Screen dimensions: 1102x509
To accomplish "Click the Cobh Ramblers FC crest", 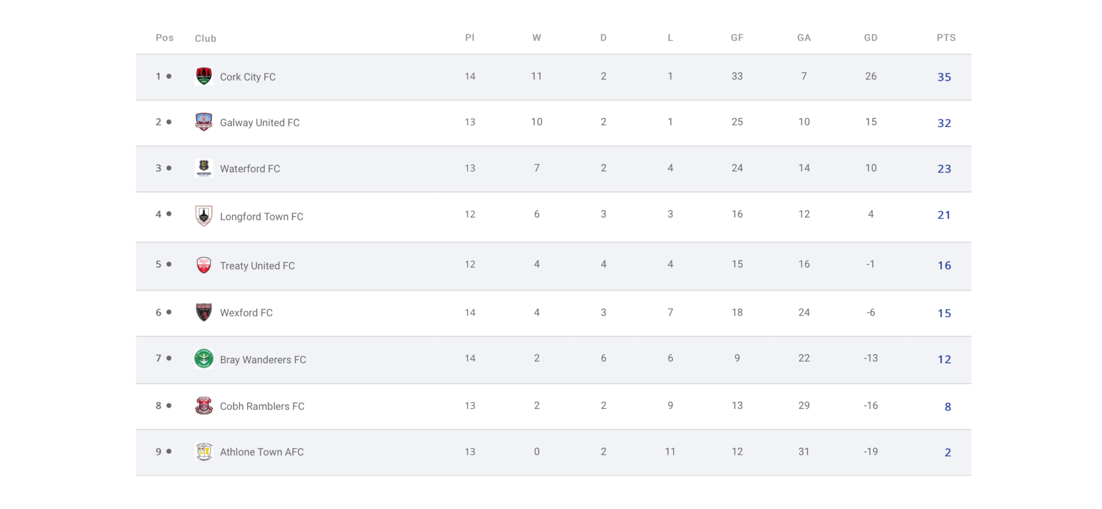I will [x=204, y=406].
